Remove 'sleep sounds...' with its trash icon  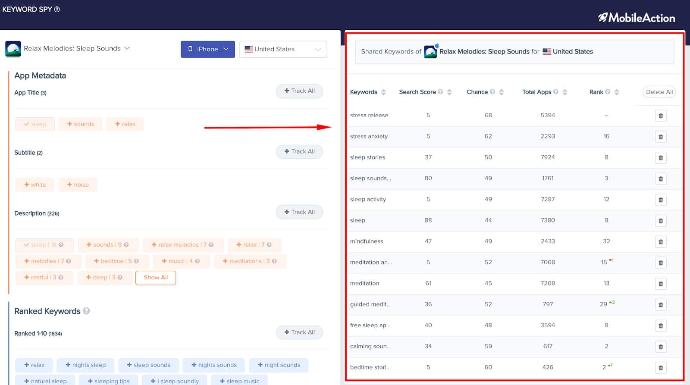click(660, 178)
